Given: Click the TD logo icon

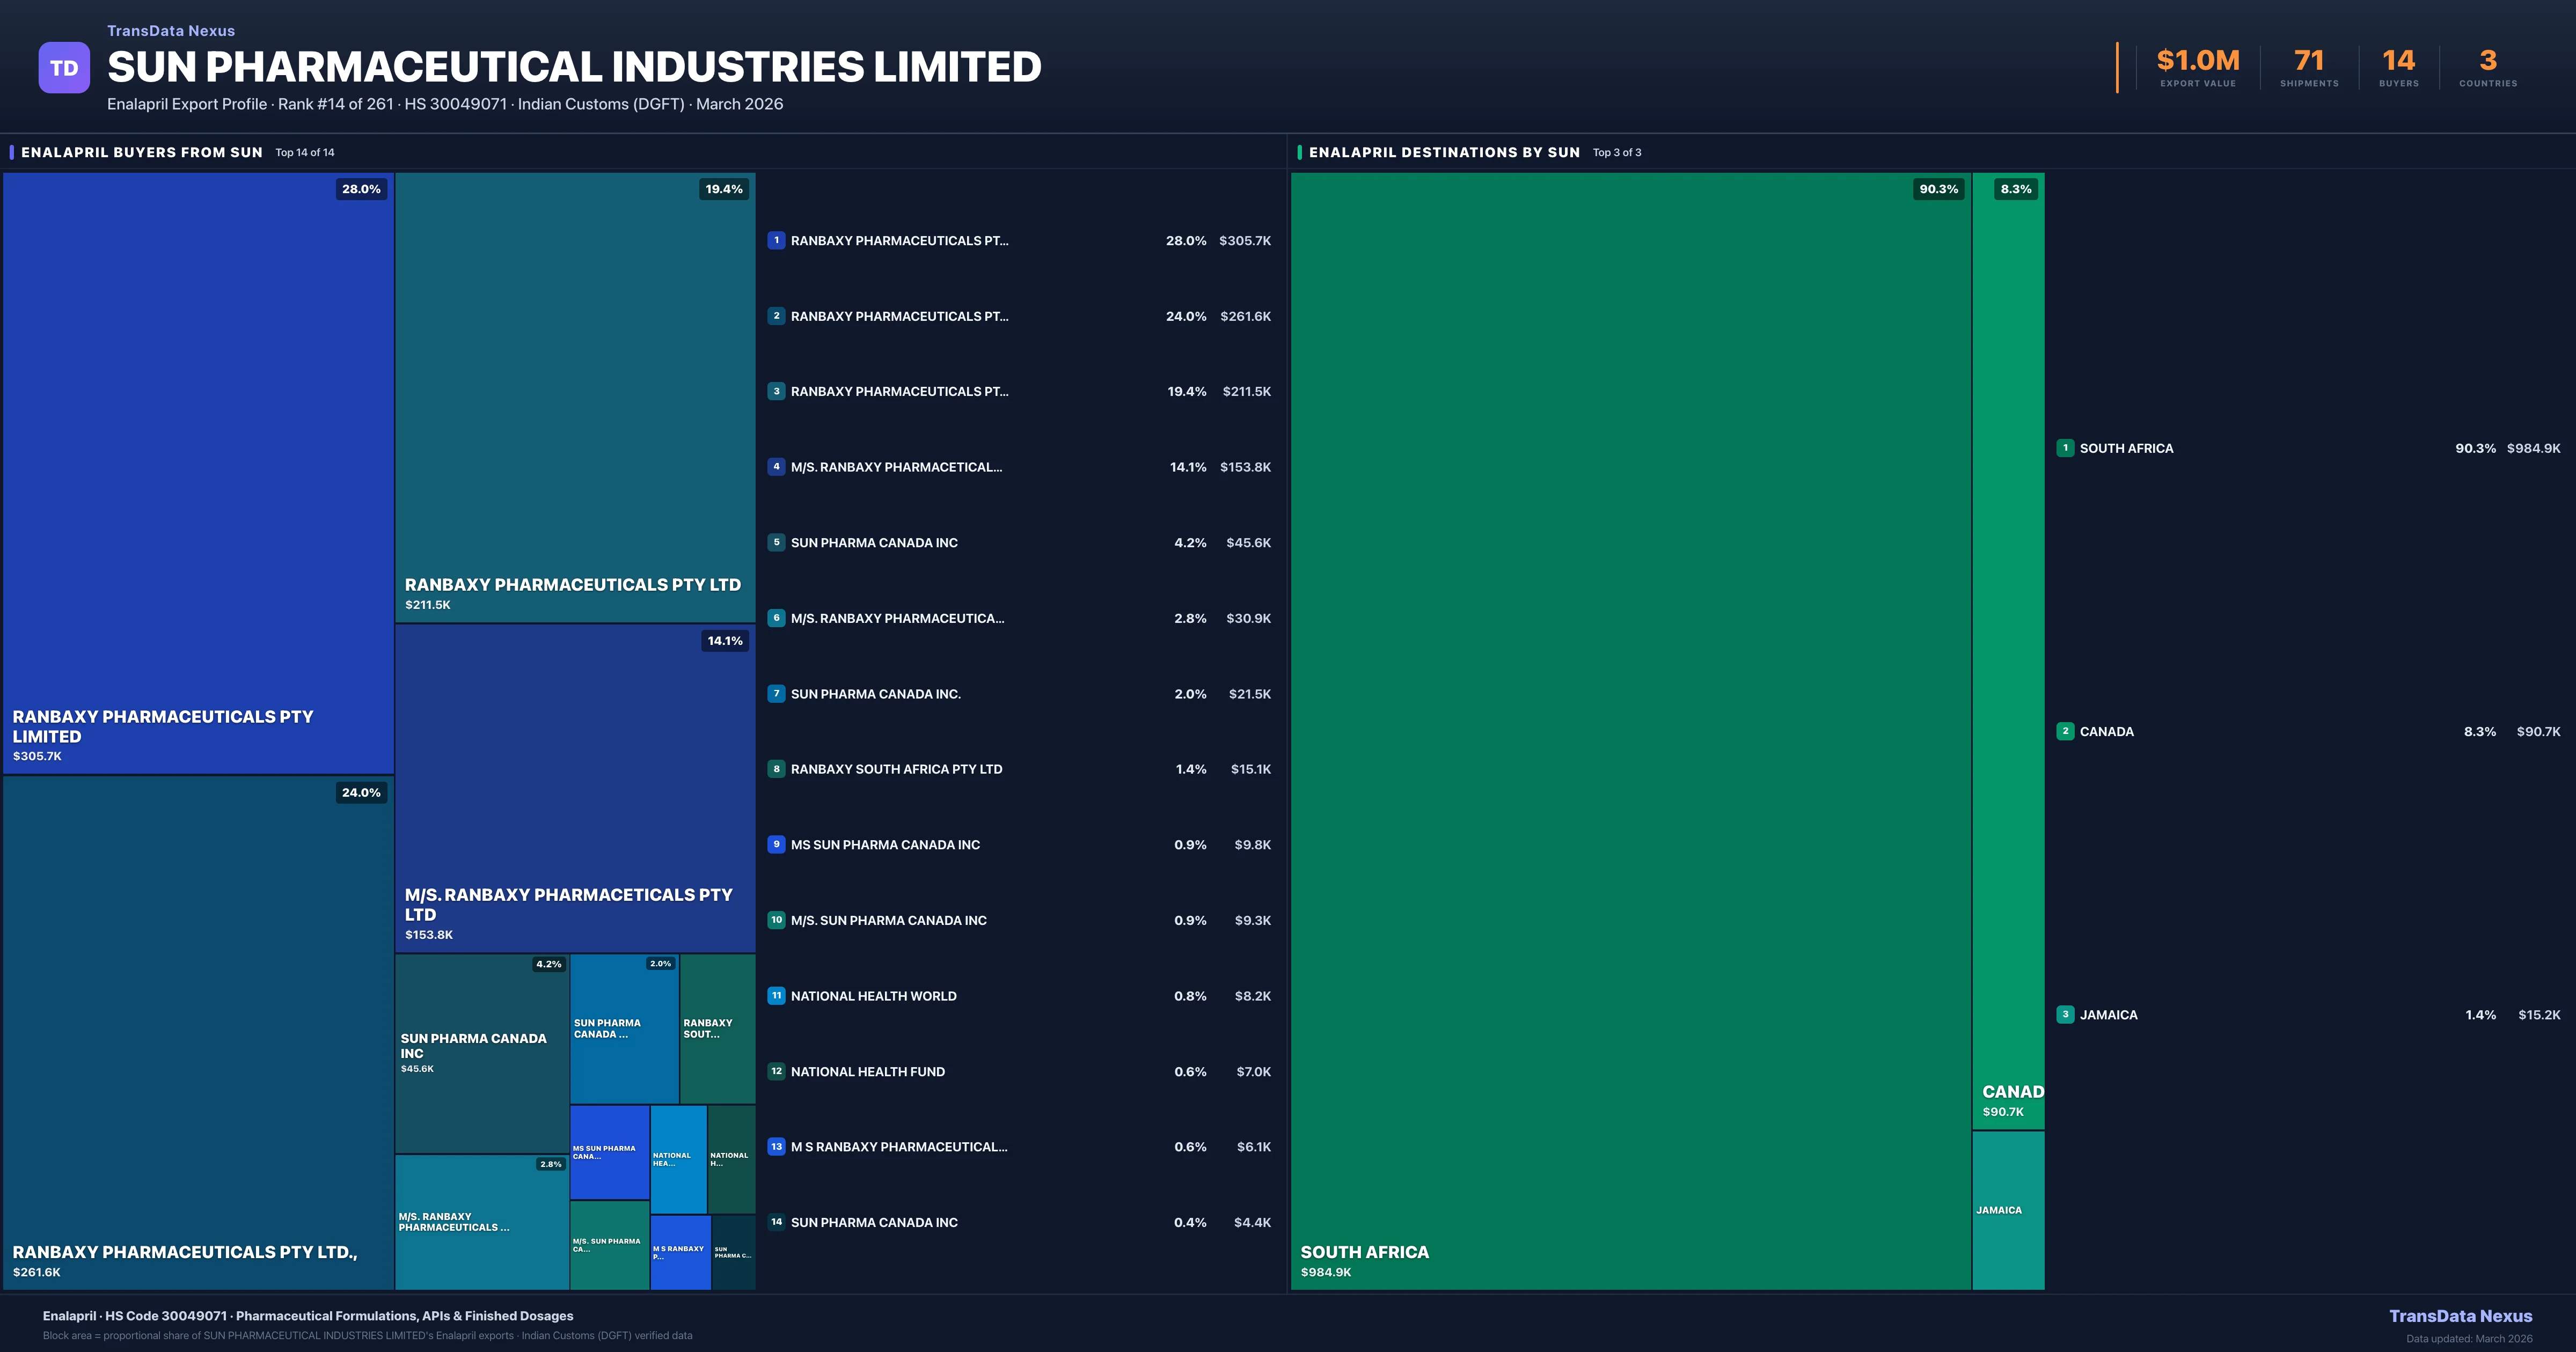Looking at the screenshot, I should click(x=64, y=68).
